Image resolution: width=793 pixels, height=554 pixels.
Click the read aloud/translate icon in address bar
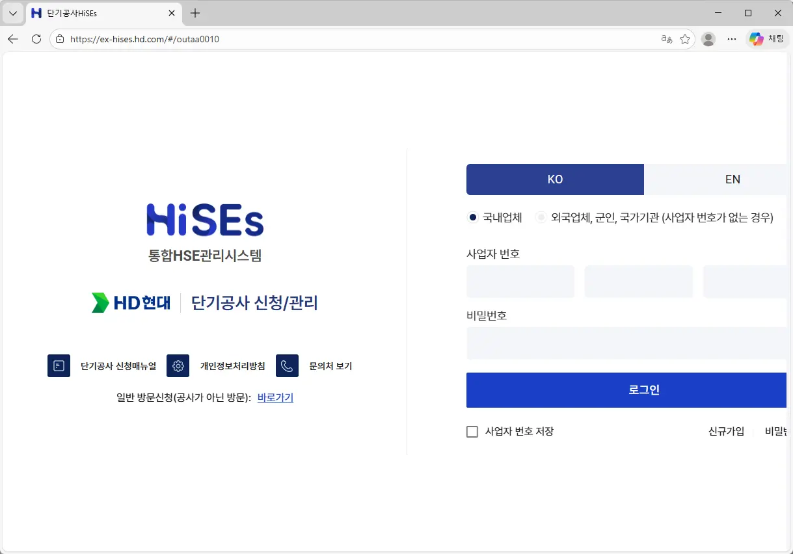(666, 39)
